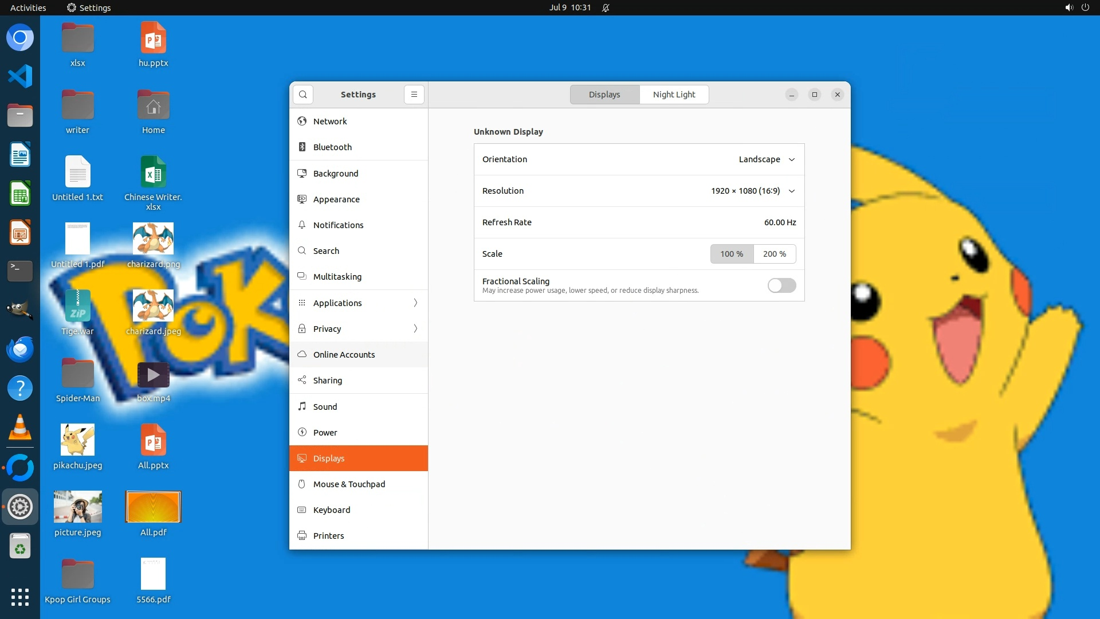Select the Displays tab in header
The image size is (1100, 619).
604,95
